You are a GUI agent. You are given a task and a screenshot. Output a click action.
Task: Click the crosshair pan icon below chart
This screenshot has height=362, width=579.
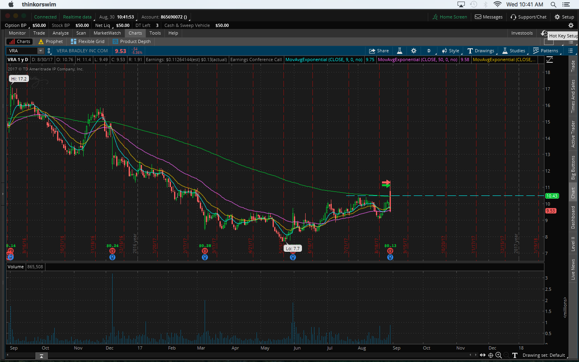tap(491, 355)
